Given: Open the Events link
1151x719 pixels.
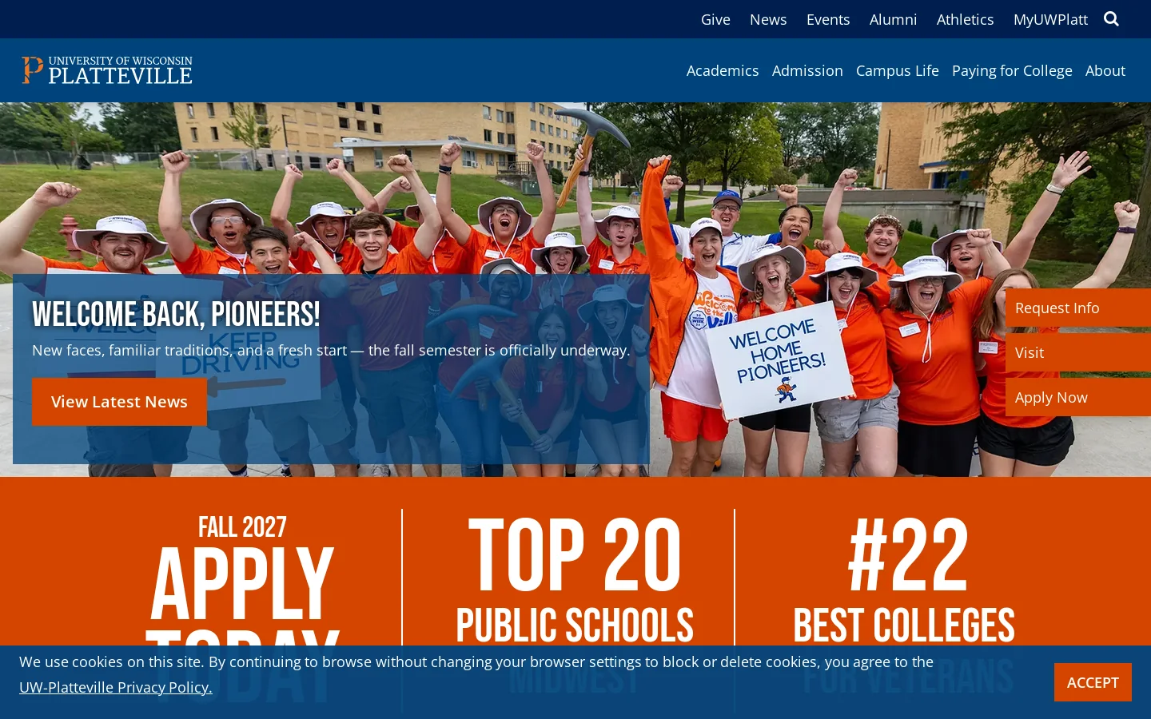Looking at the screenshot, I should [x=828, y=19].
